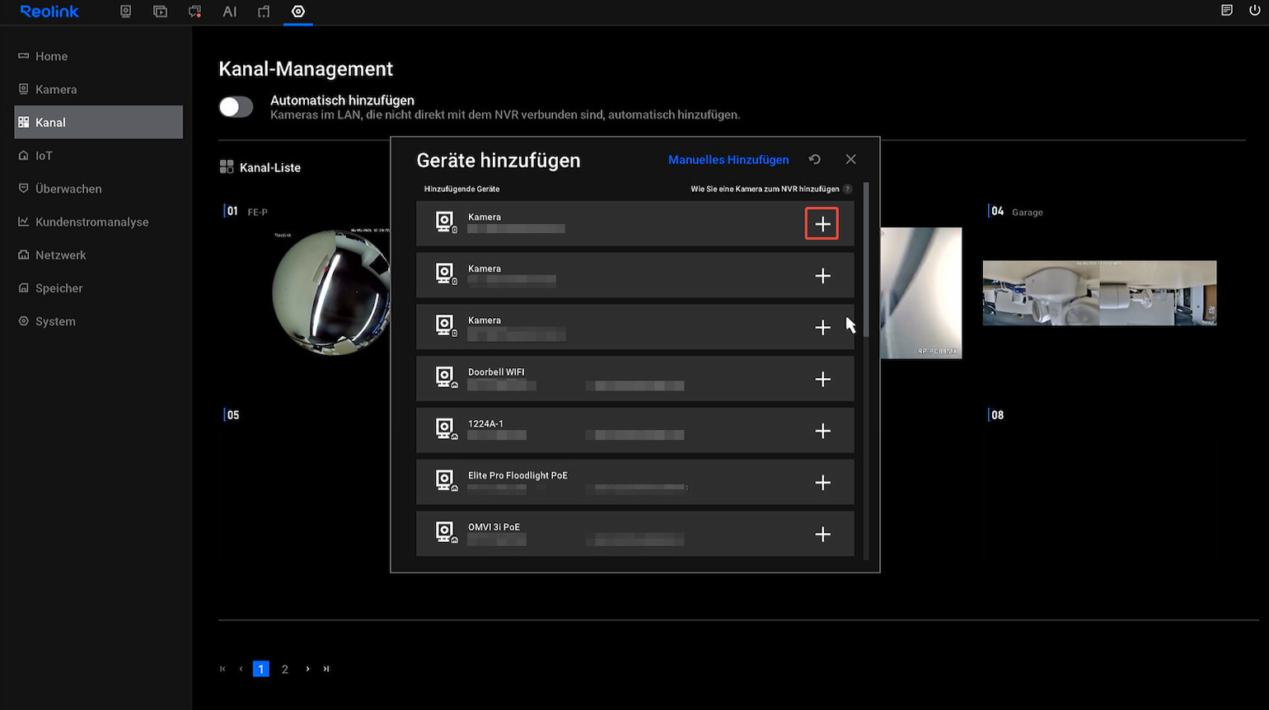Click camera icon of Doorbell WIFI row

click(x=446, y=378)
